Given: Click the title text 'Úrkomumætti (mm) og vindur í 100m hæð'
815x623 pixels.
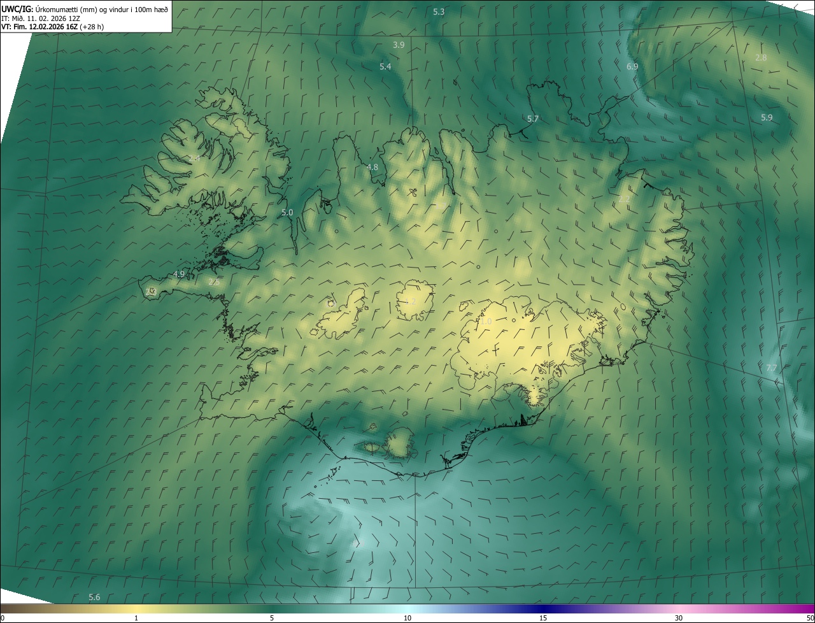Looking at the screenshot, I should (102, 9).
